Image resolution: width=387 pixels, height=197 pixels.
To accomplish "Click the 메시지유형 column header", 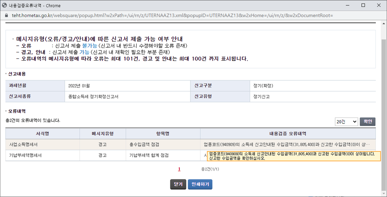I will [x=103, y=134].
